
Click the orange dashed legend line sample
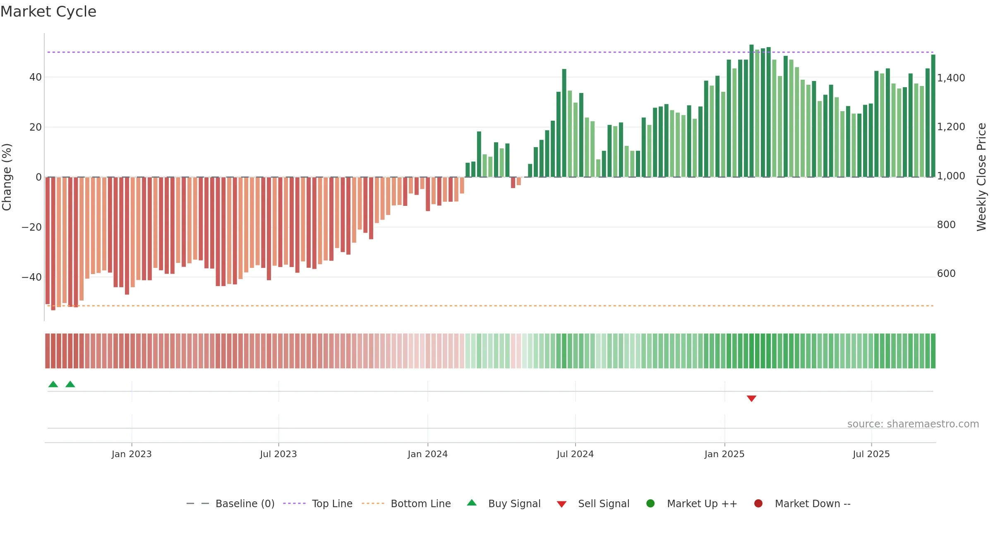click(373, 503)
